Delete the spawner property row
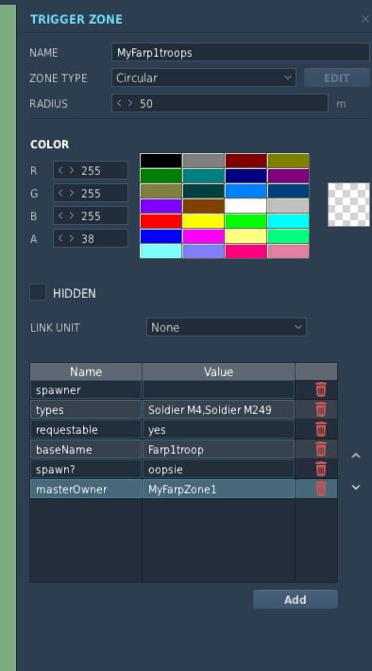Screen dimensions: 372x671 click(321, 390)
